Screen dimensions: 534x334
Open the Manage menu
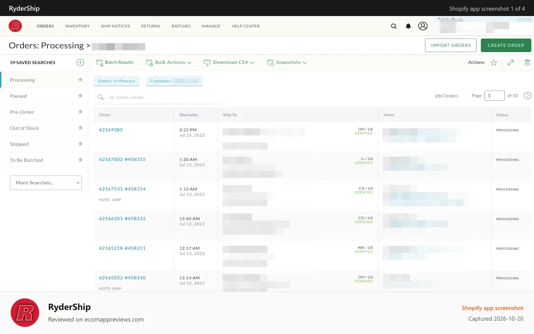(211, 26)
